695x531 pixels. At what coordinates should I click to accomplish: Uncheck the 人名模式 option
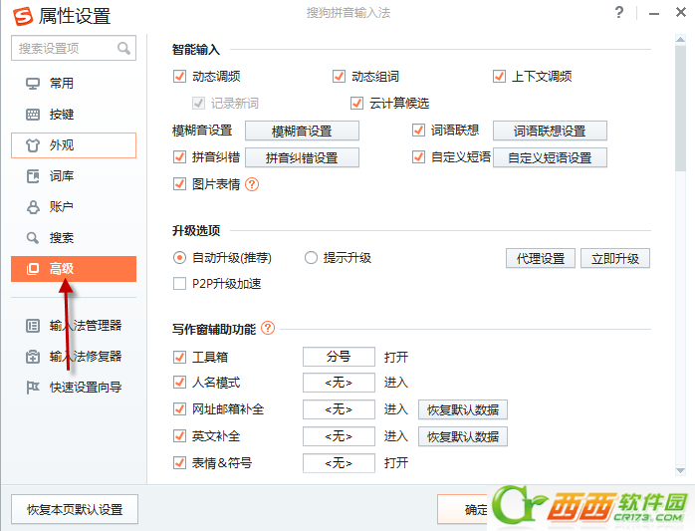[179, 383]
